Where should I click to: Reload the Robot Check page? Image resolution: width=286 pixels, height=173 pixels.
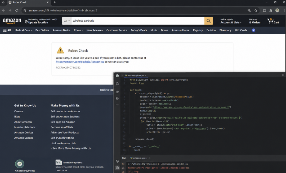point(17,11)
